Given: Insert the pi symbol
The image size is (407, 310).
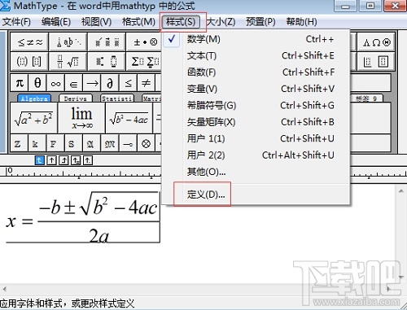Looking at the screenshot, I should 20,83.
